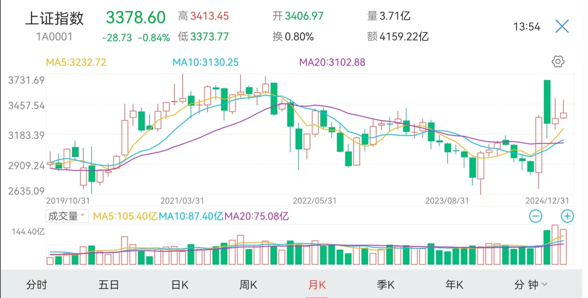
Task: Click price axis label 3183.39
Action: click(26, 135)
